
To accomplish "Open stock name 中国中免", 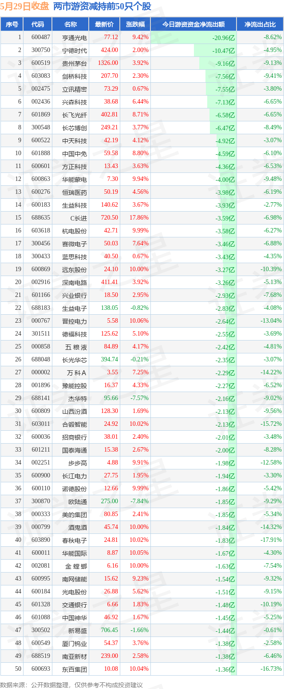I will pos(75,153).
